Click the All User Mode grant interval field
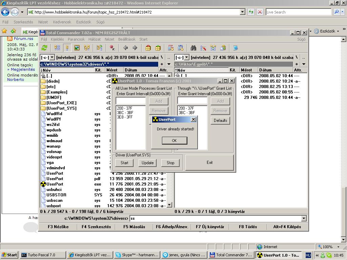Viewport: 347px width, 260px height. click(130, 101)
